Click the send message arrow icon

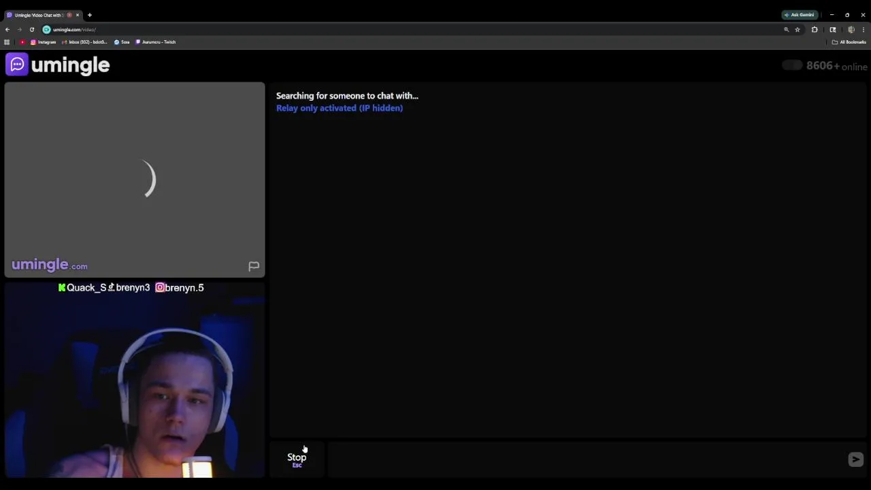(x=856, y=459)
